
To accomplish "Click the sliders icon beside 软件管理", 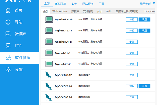I will tap(8, 58).
